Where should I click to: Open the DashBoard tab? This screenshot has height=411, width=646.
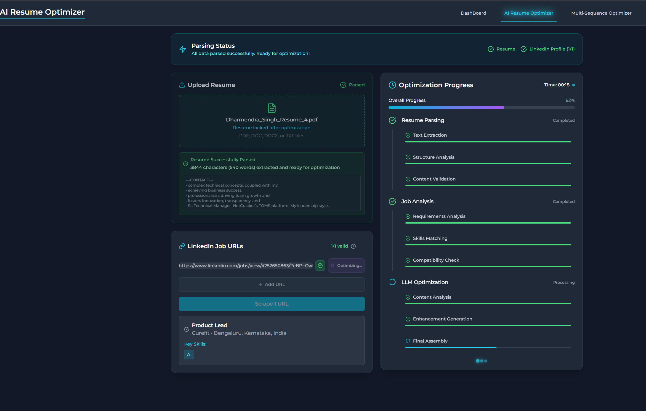473,13
